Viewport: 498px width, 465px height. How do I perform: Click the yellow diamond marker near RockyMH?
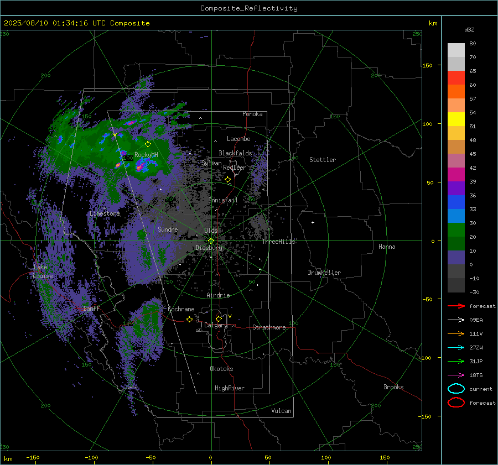pos(148,144)
